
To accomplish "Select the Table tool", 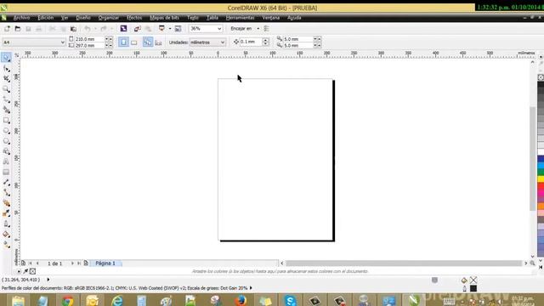I will 6,173.
